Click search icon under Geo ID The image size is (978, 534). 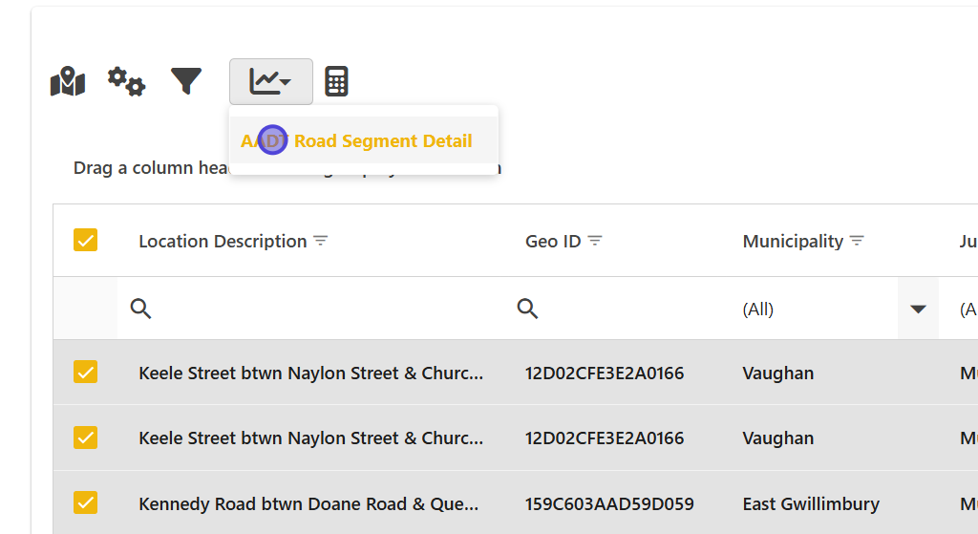527,309
